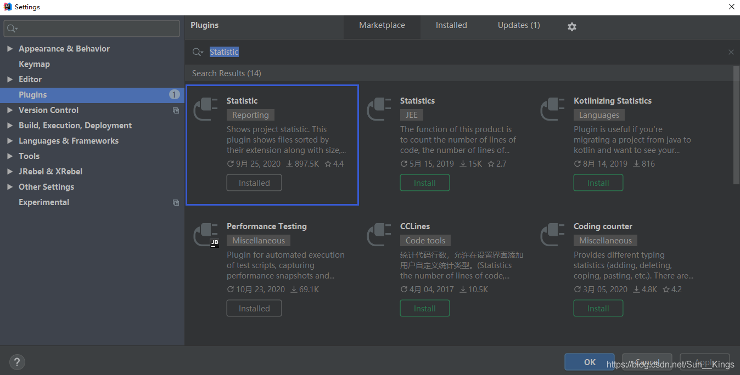Switch to the Installed tab
This screenshot has width=740, height=375.
tap(451, 25)
